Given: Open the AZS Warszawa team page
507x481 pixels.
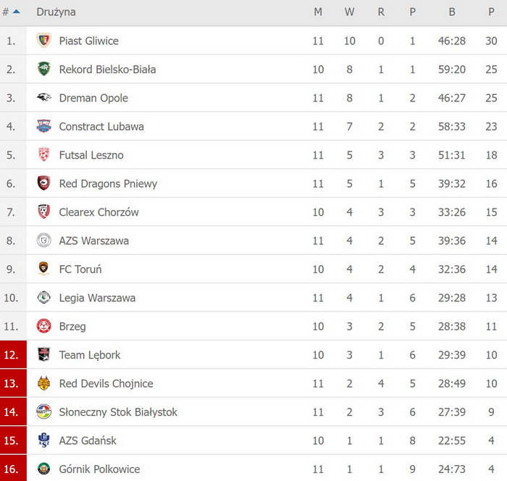Looking at the screenshot, I should tap(93, 240).
